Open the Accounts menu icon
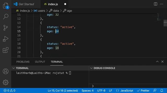 (5, 71)
